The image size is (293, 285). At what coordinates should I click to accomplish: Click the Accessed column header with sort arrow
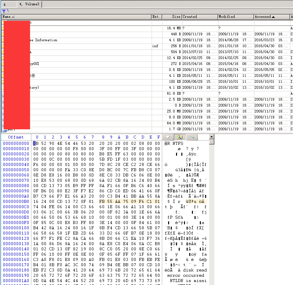[272, 17]
